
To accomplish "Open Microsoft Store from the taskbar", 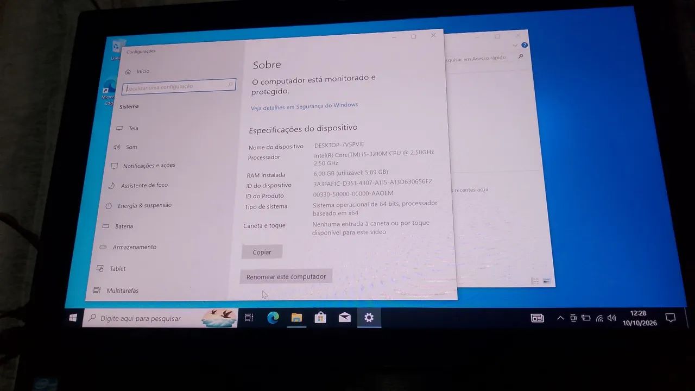I will [320, 318].
